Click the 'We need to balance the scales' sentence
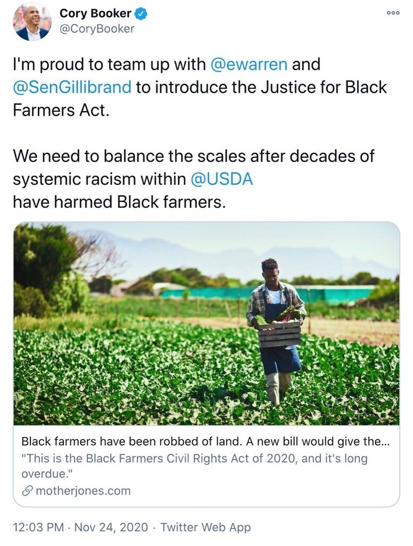Image resolution: width=413 pixels, height=546 pixels. (x=193, y=157)
